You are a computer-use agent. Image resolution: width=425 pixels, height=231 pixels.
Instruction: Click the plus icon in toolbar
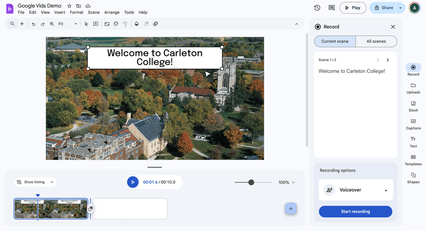click(x=22, y=24)
